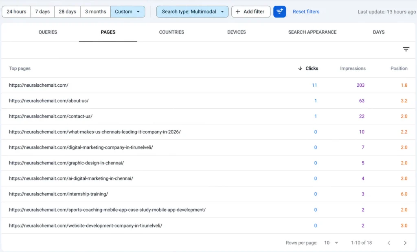This screenshot has width=417, height=252.
Task: Select the 24 hours date range
Action: coord(16,12)
